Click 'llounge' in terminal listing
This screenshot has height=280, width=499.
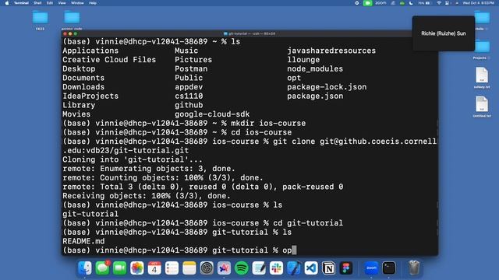tap(303, 60)
